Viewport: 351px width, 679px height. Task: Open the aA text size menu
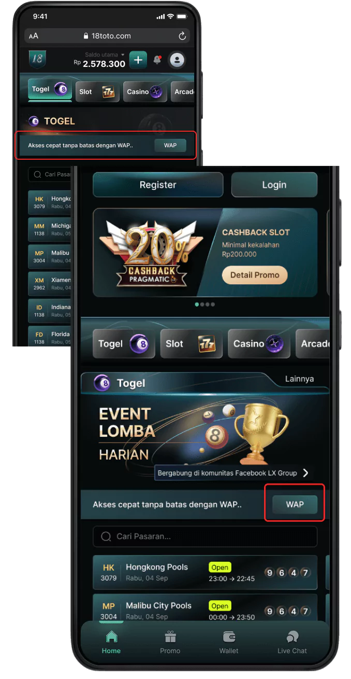coord(34,36)
